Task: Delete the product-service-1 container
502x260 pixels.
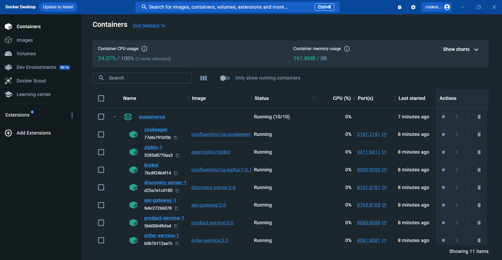Action: [x=479, y=223]
